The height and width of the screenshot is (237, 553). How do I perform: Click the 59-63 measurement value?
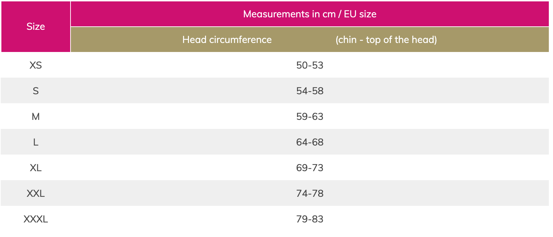[x=310, y=116]
